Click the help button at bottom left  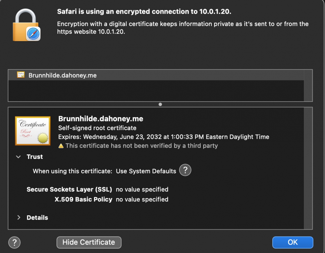14,242
